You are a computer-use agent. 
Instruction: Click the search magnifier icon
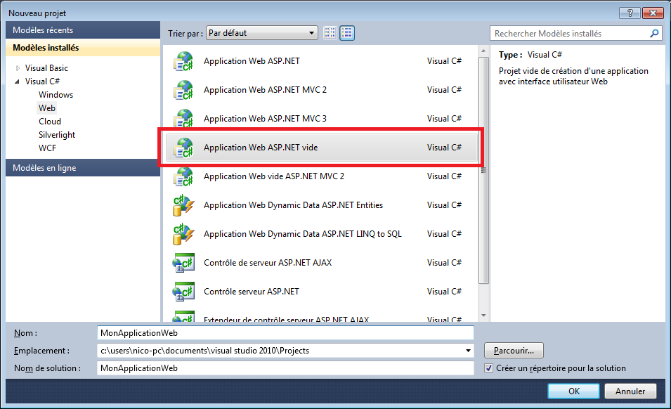tap(654, 33)
